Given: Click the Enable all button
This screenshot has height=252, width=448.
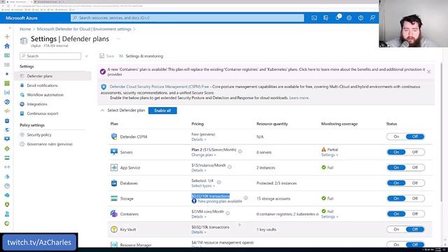Looking at the screenshot, I should point(162,111).
